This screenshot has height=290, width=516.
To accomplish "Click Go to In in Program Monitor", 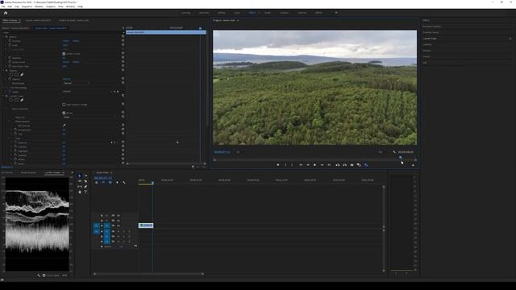I will (301, 164).
